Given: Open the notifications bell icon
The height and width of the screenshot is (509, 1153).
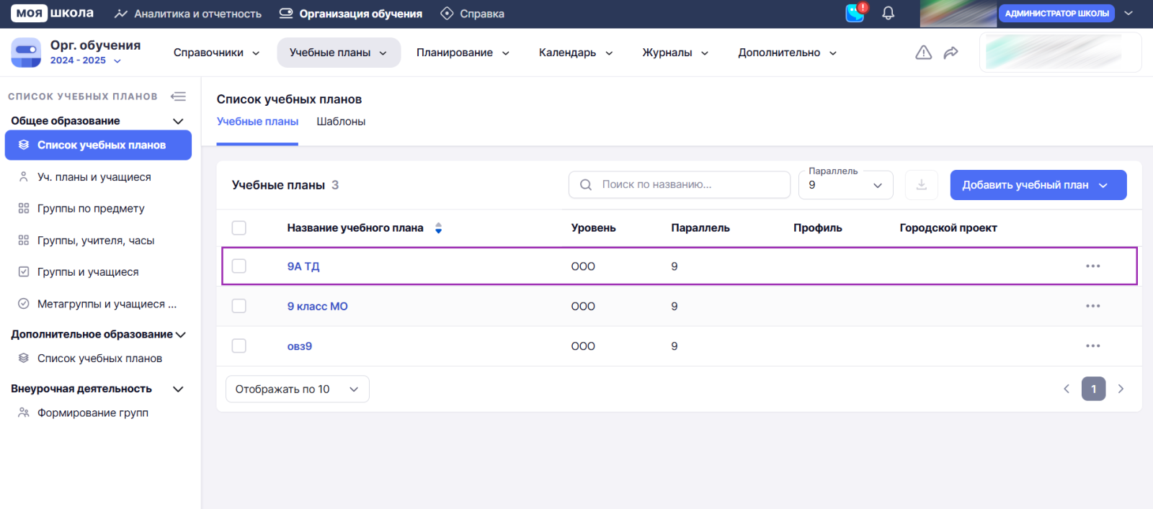Looking at the screenshot, I should pos(888,14).
